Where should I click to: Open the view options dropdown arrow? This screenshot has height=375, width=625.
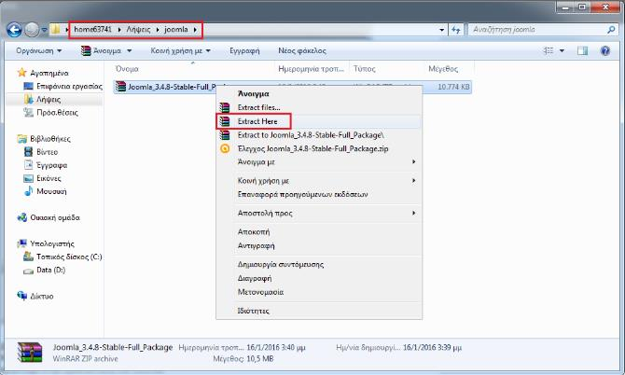(x=562, y=51)
